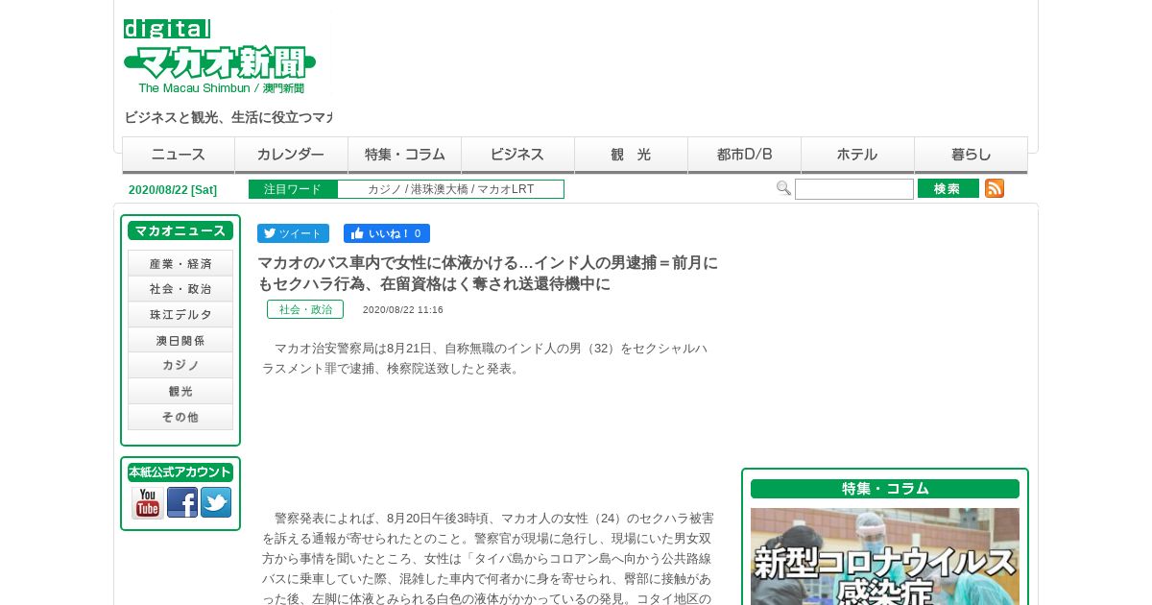Open the ホテル navigation tab
The height and width of the screenshot is (605, 1152).
[x=858, y=155]
